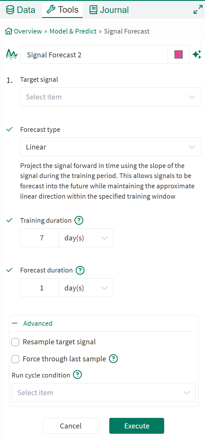Click the Overview home icon
The height and width of the screenshot is (442, 205).
click(x=9, y=31)
